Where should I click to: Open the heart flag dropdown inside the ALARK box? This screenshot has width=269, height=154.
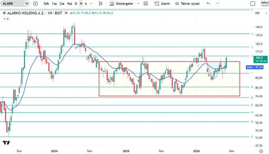pyautogui.click(x=27, y=4)
